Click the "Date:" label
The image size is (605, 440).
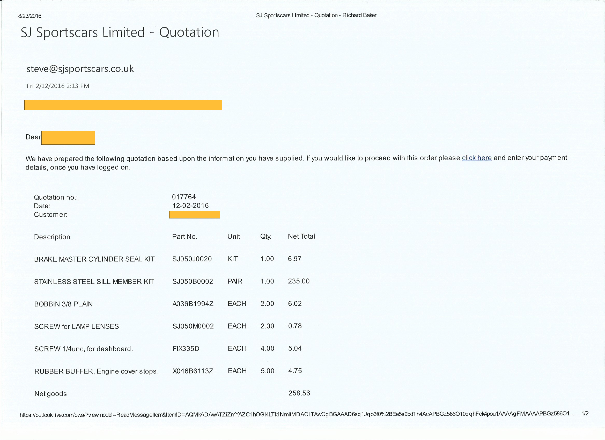pos(42,206)
